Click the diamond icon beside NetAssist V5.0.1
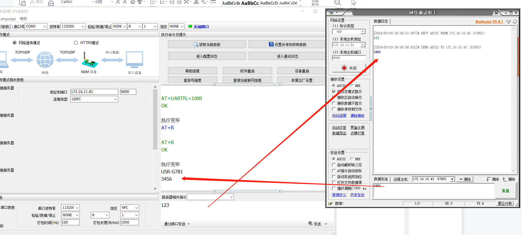The width and height of the screenshot is (522, 235). tap(508, 22)
